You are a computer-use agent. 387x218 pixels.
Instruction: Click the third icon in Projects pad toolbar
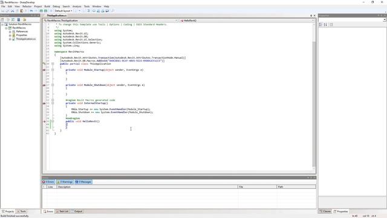[13, 19]
